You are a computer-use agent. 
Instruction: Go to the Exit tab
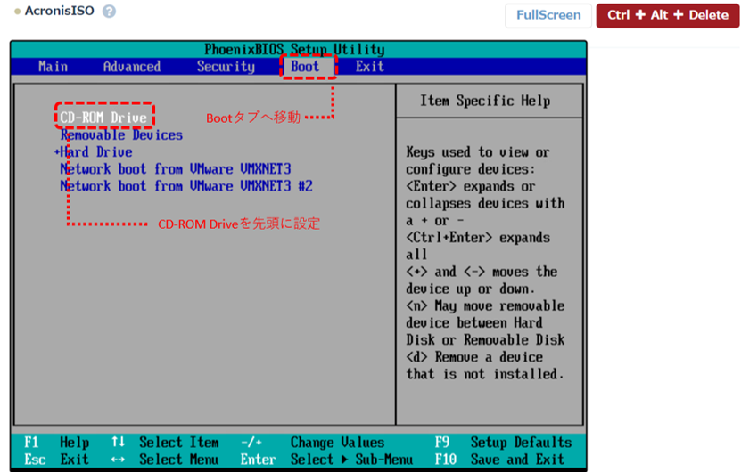pyautogui.click(x=370, y=67)
